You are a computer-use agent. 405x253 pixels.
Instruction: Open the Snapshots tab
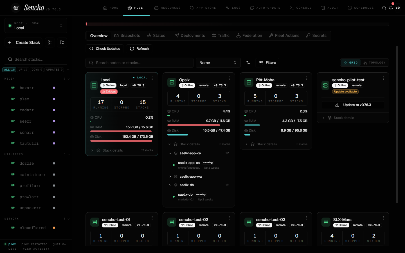tap(127, 36)
